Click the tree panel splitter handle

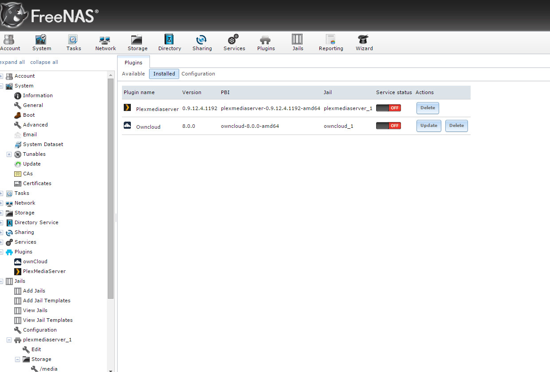[x=116, y=218]
